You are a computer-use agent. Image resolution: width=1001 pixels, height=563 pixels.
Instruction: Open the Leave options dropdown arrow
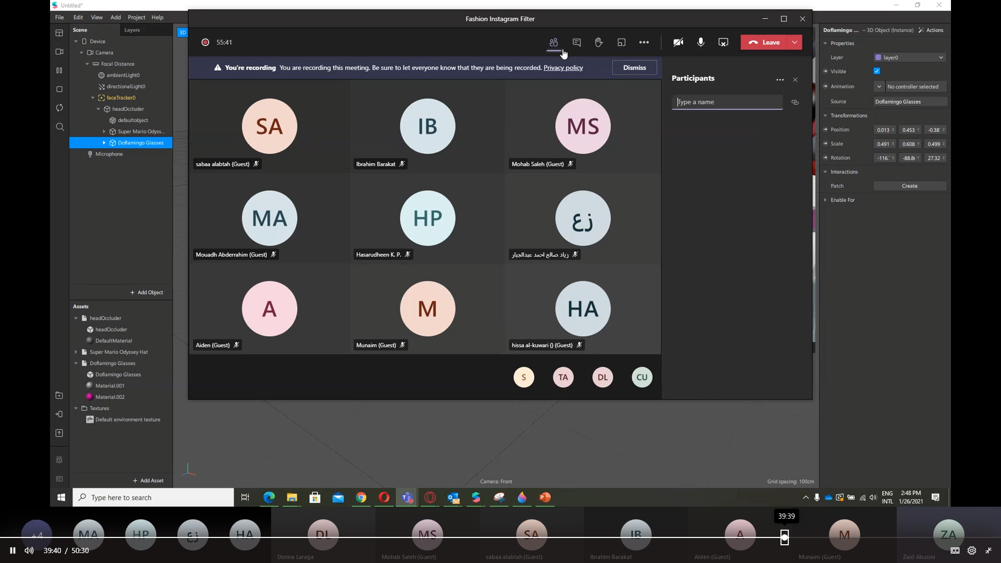(x=795, y=42)
